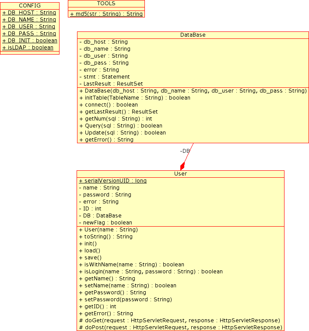Select the DB_NAME : String attribute

29,20
